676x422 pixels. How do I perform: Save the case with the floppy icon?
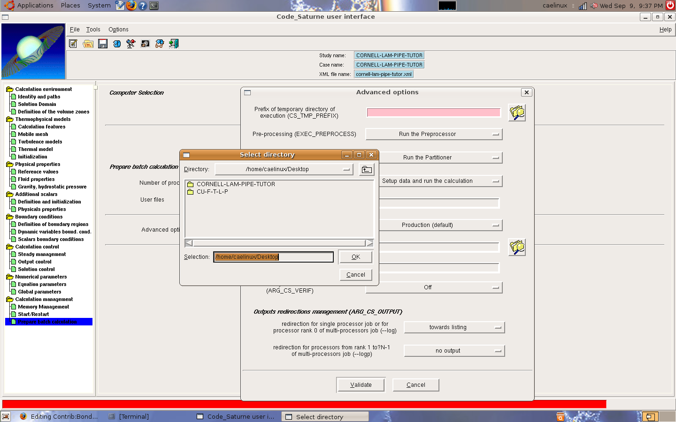coord(103,44)
